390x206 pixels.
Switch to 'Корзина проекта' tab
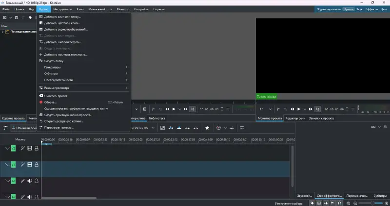[13, 118]
